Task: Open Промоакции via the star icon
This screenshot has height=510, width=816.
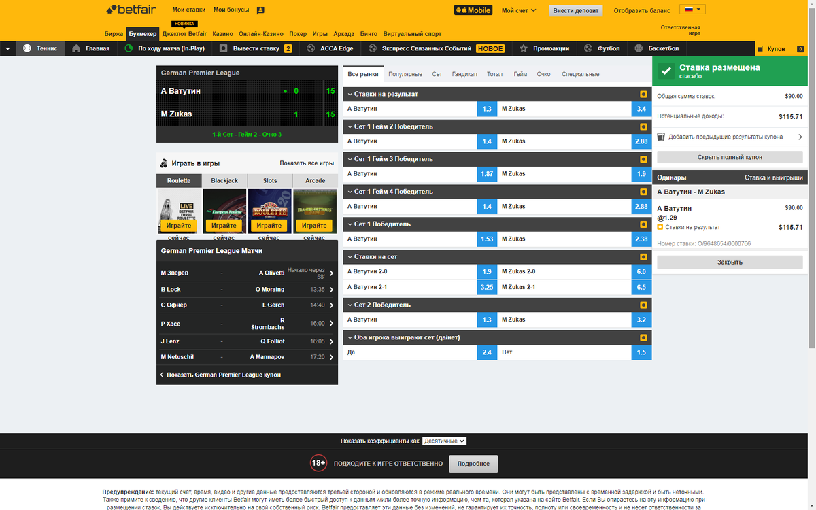Action: [x=524, y=48]
